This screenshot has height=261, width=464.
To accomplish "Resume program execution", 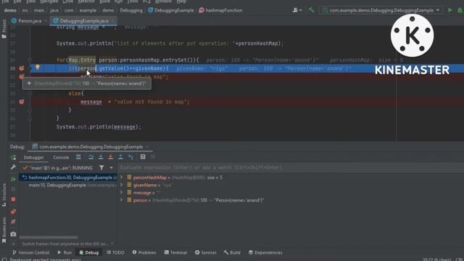I will point(13,179).
